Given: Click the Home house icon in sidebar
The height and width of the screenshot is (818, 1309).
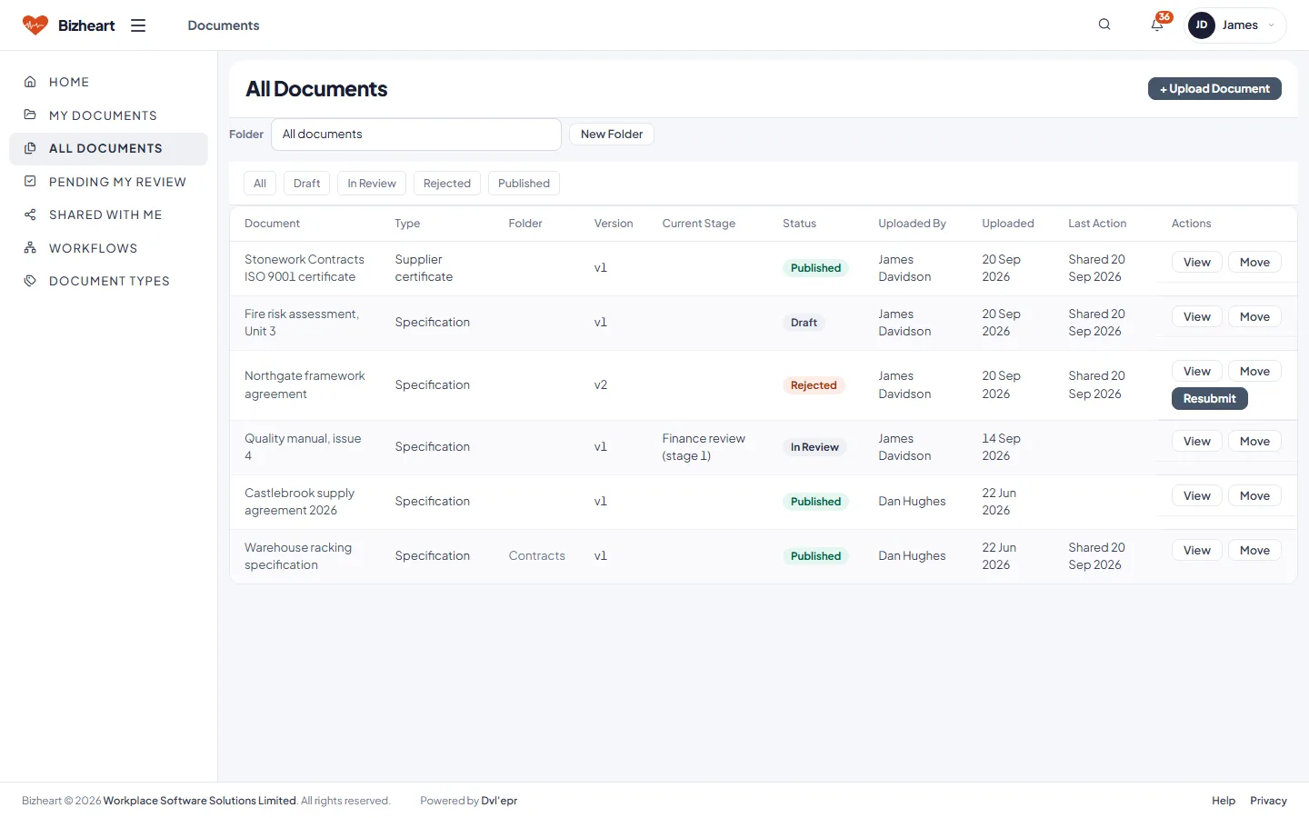Looking at the screenshot, I should click(30, 82).
